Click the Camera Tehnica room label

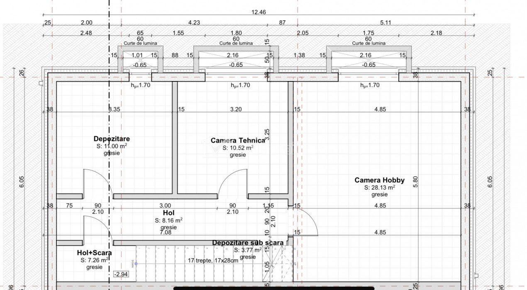[x=237, y=140]
